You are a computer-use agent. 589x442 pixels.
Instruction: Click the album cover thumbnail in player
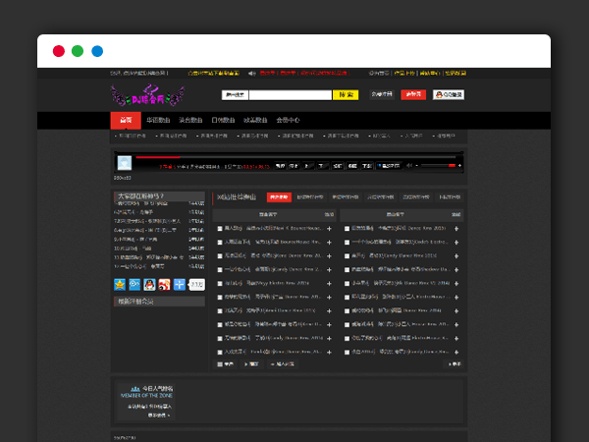(x=124, y=163)
